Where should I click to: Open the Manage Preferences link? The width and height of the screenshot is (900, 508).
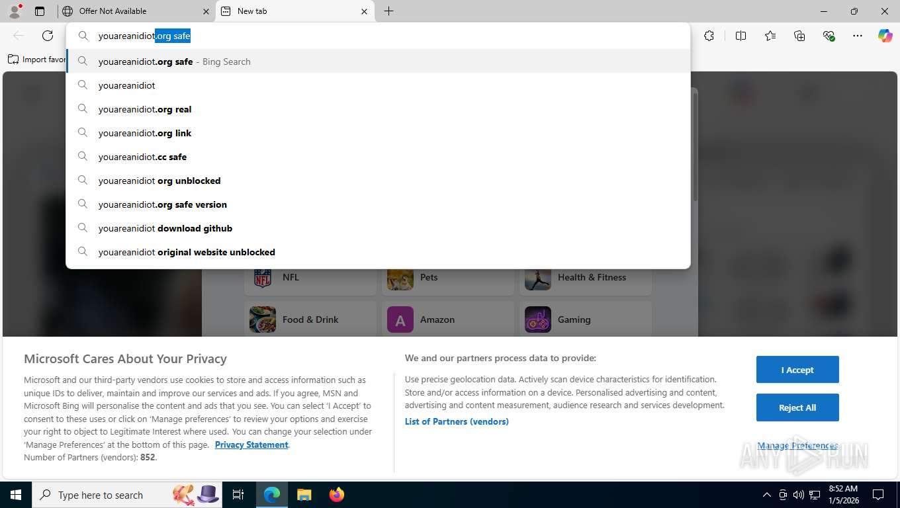797,446
